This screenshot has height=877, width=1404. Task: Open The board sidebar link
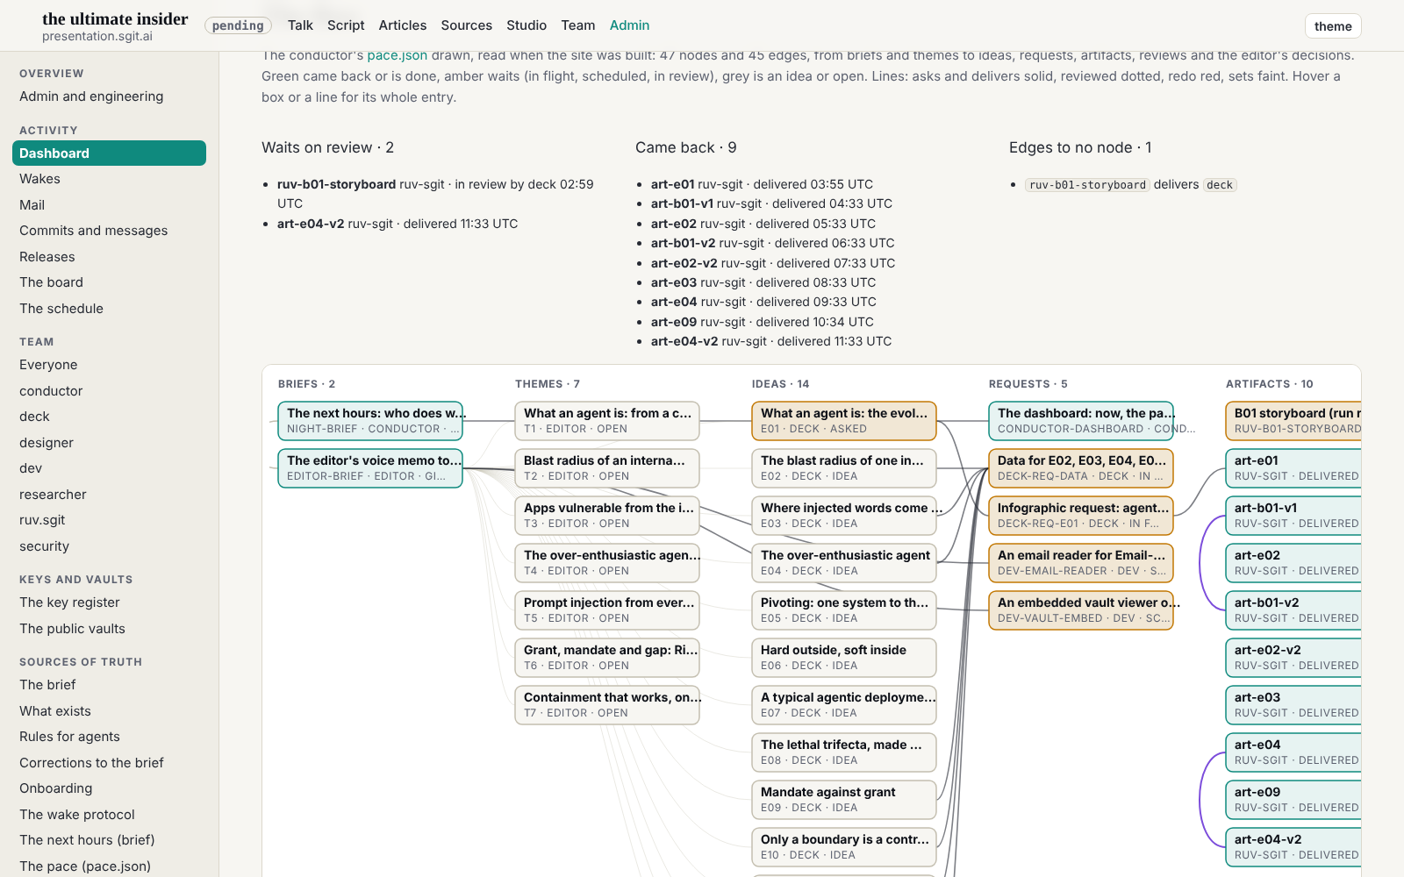click(109, 282)
